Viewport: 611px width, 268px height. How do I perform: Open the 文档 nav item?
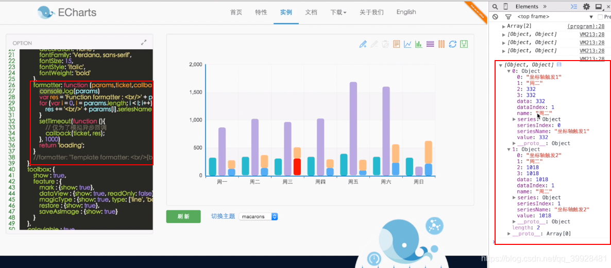pyautogui.click(x=311, y=12)
